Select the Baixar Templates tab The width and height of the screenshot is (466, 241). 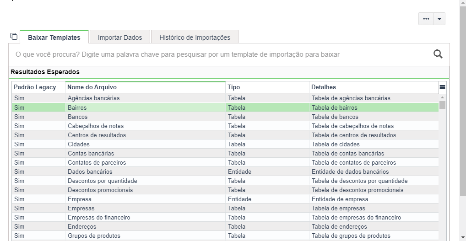tap(54, 37)
